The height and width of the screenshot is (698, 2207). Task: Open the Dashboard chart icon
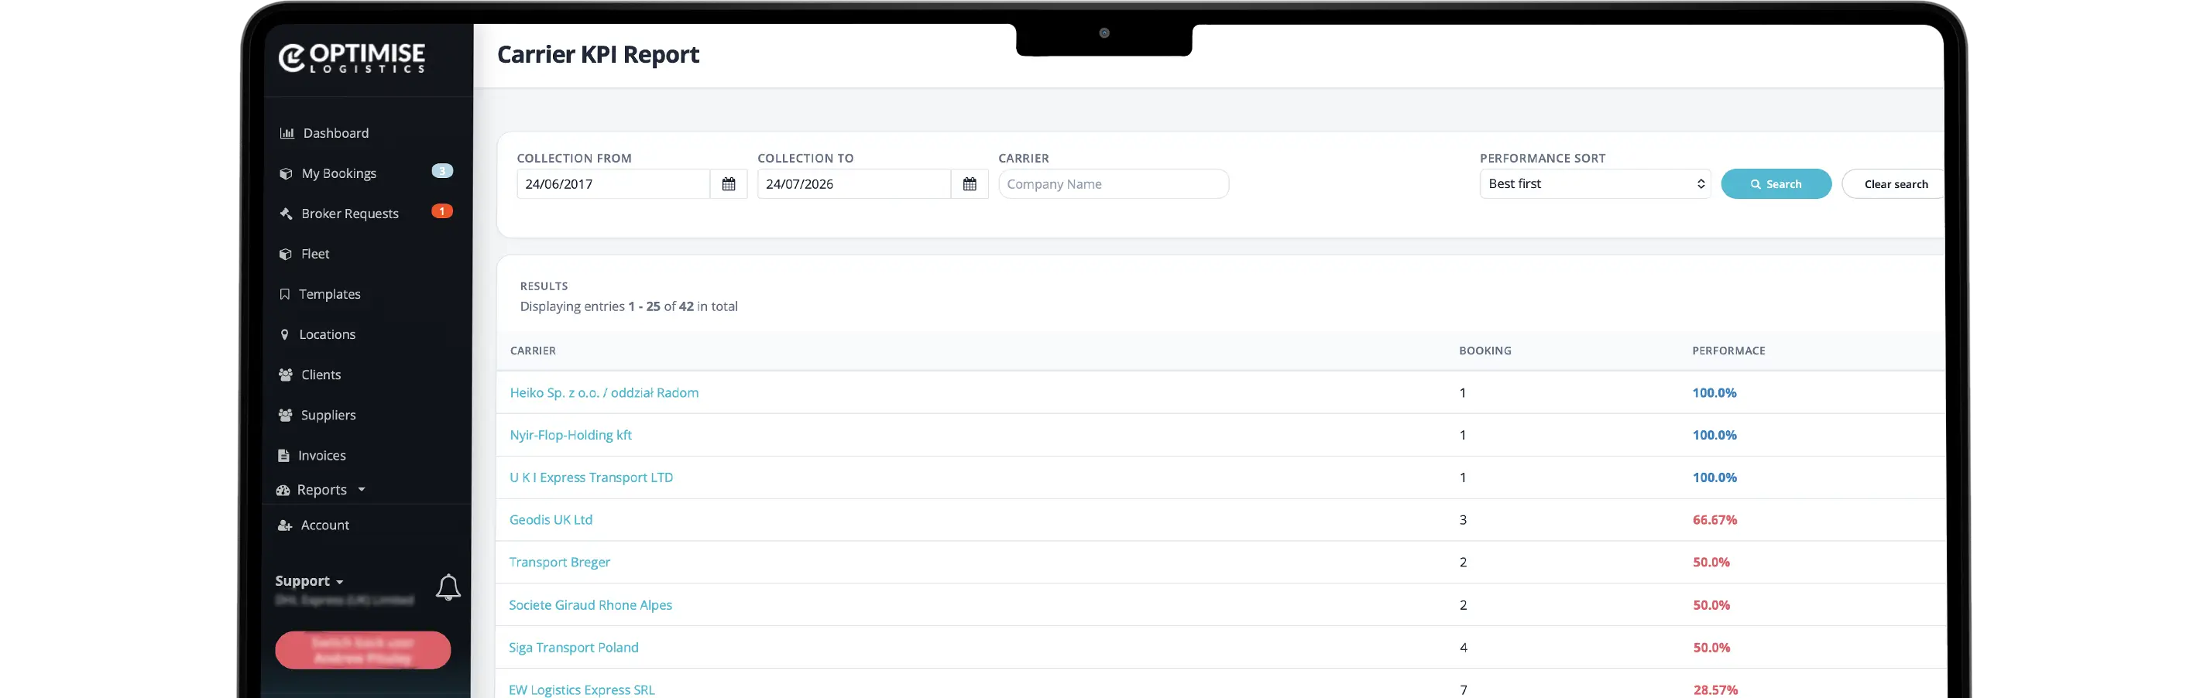(x=287, y=133)
